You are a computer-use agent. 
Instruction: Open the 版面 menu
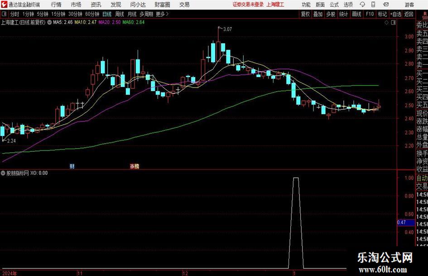(x=320, y=5)
